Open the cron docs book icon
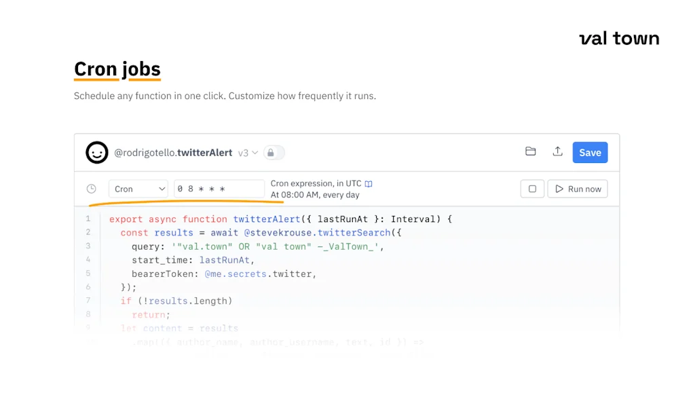Viewport: 695px width, 416px height. [369, 184]
